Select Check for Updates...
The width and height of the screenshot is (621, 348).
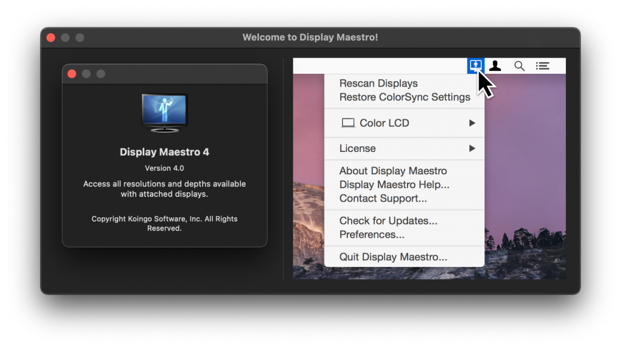388,221
